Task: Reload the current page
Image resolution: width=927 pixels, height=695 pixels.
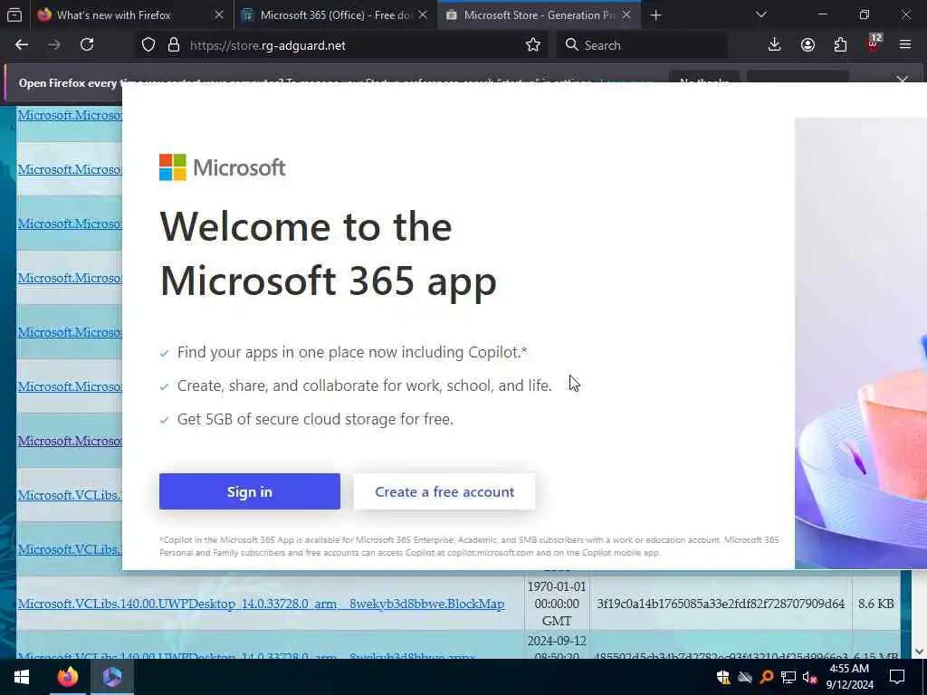Action: pos(87,45)
